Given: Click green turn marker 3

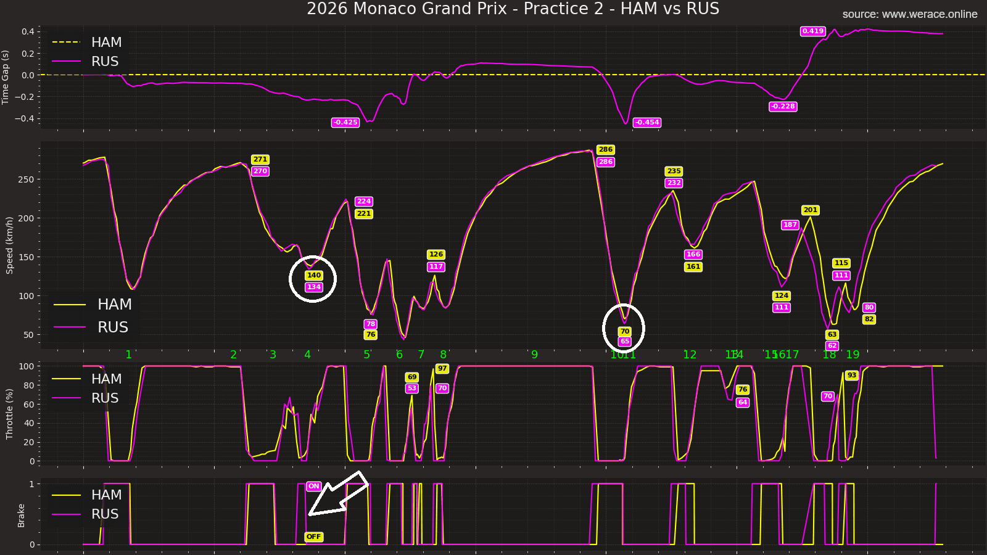Looking at the screenshot, I should point(273,355).
